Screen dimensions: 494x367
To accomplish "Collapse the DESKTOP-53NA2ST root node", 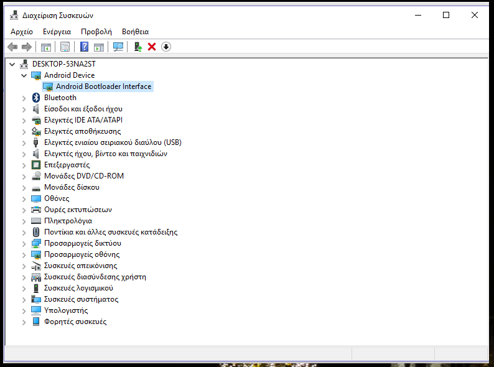I will [x=13, y=64].
